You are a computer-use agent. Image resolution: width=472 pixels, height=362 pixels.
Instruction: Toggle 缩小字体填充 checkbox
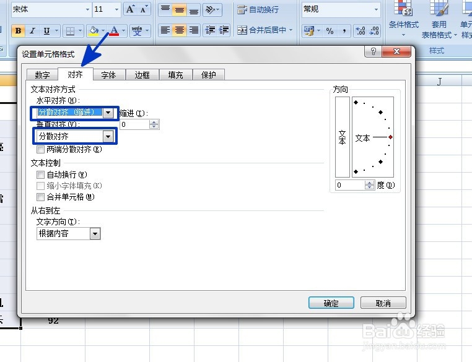(x=40, y=186)
